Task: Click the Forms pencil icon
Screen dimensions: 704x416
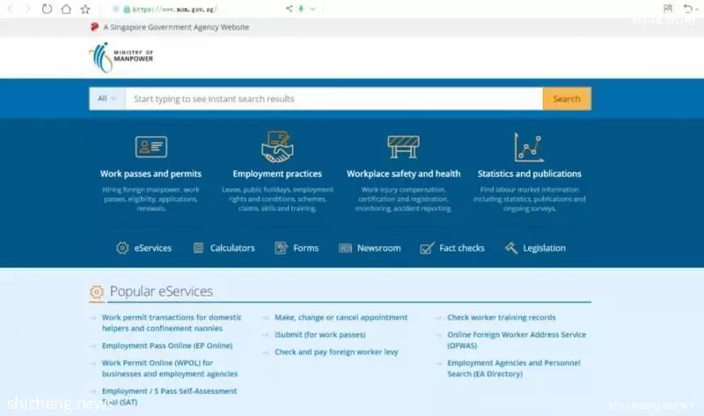Action: tap(281, 248)
